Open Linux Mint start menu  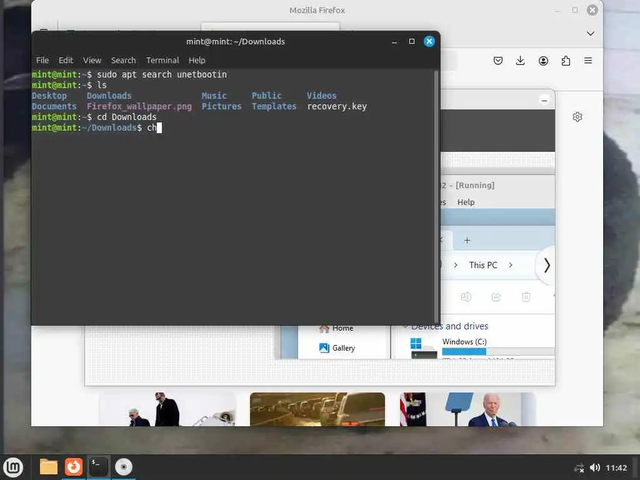(13, 467)
